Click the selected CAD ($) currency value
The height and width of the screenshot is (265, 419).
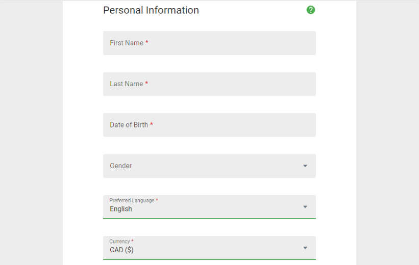coord(121,250)
